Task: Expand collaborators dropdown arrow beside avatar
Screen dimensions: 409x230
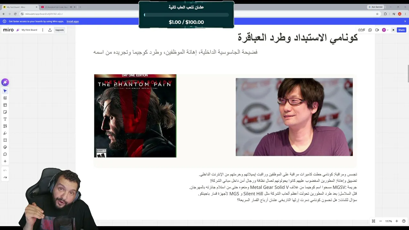Action: click(x=388, y=30)
